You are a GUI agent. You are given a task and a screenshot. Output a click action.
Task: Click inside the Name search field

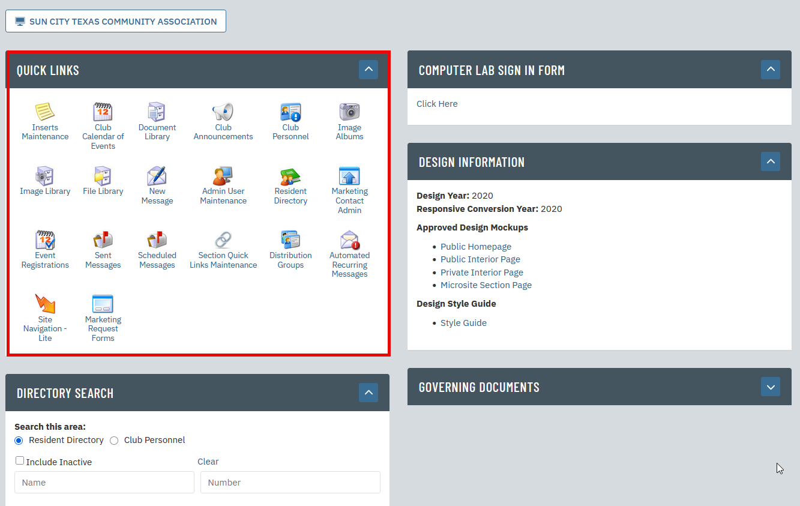104,482
